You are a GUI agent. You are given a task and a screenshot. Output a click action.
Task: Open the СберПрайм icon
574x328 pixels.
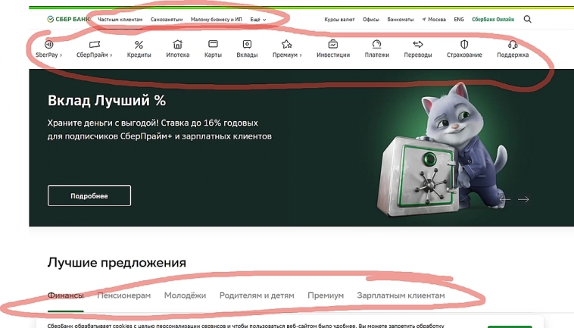[95, 44]
